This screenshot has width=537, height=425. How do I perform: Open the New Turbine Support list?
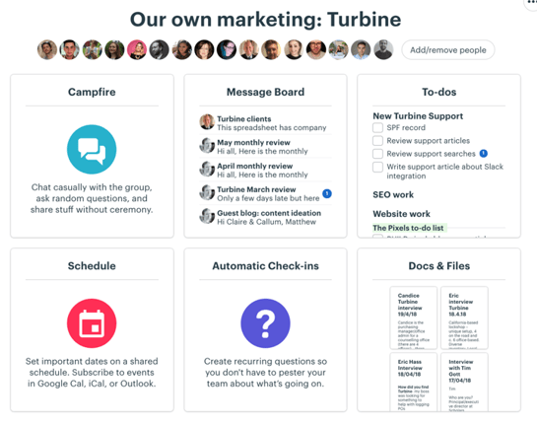click(x=418, y=115)
